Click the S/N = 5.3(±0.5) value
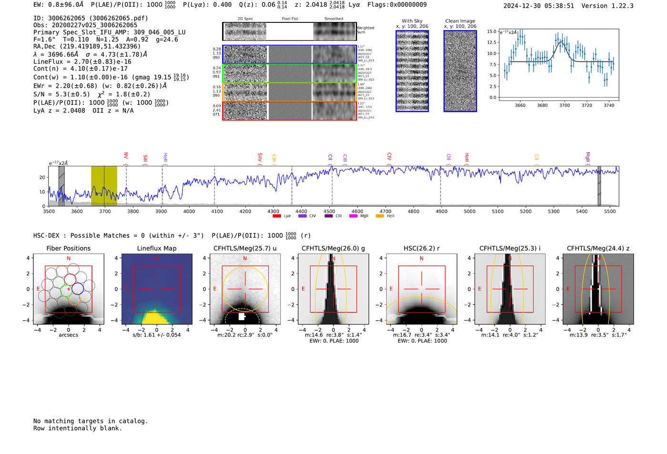Image resolution: width=667 pixels, height=454 pixels. [x=61, y=94]
